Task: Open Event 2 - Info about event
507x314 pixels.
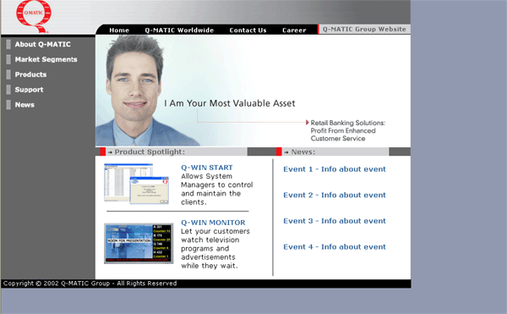Action: 335,195
